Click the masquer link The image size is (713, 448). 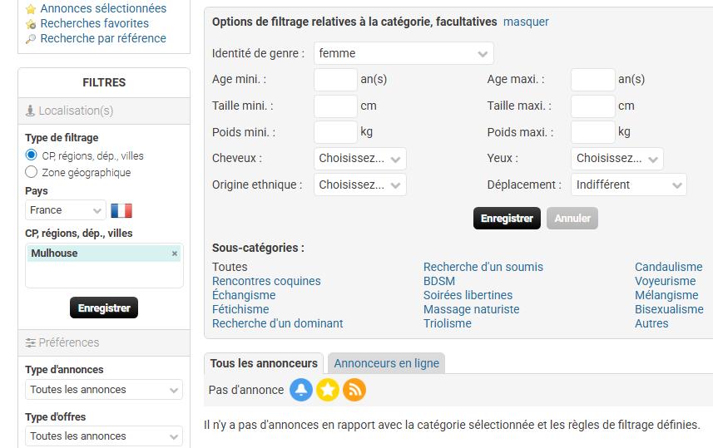coord(526,22)
